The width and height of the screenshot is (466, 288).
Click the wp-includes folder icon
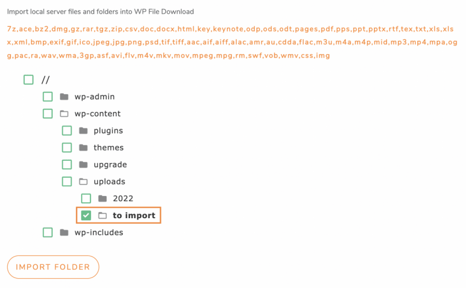[64, 233]
